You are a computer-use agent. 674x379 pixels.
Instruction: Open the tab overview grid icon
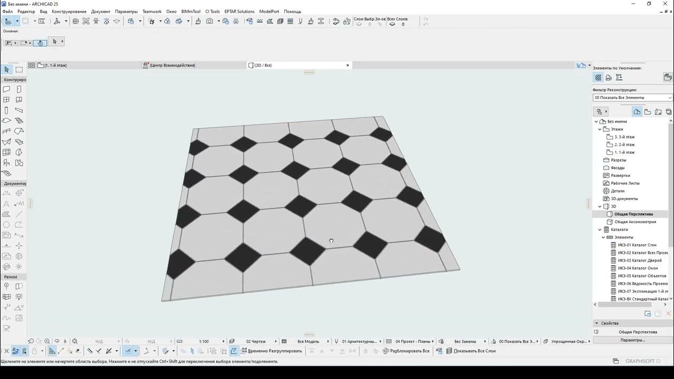[32, 65]
